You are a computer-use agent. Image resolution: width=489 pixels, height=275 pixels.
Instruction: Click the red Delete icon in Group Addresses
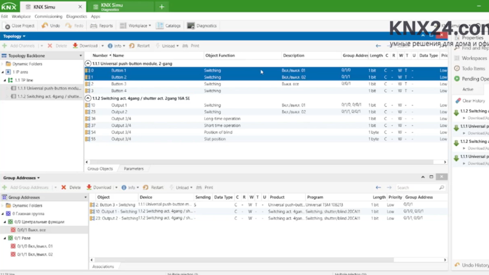coord(64,188)
